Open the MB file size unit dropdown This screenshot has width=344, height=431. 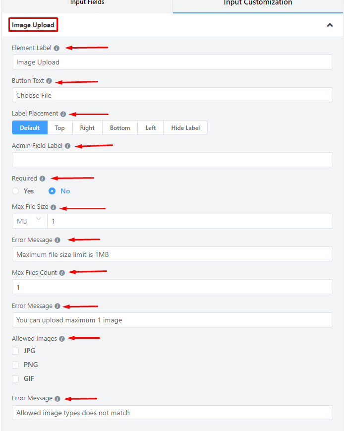click(29, 221)
